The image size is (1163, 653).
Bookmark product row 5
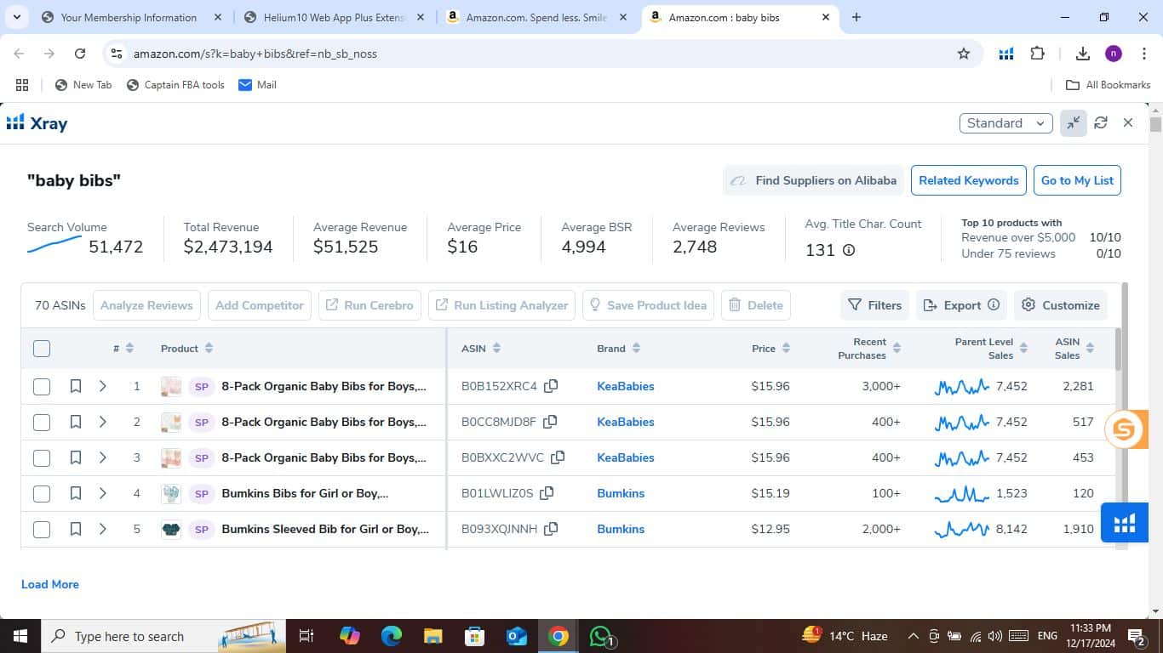coord(75,529)
